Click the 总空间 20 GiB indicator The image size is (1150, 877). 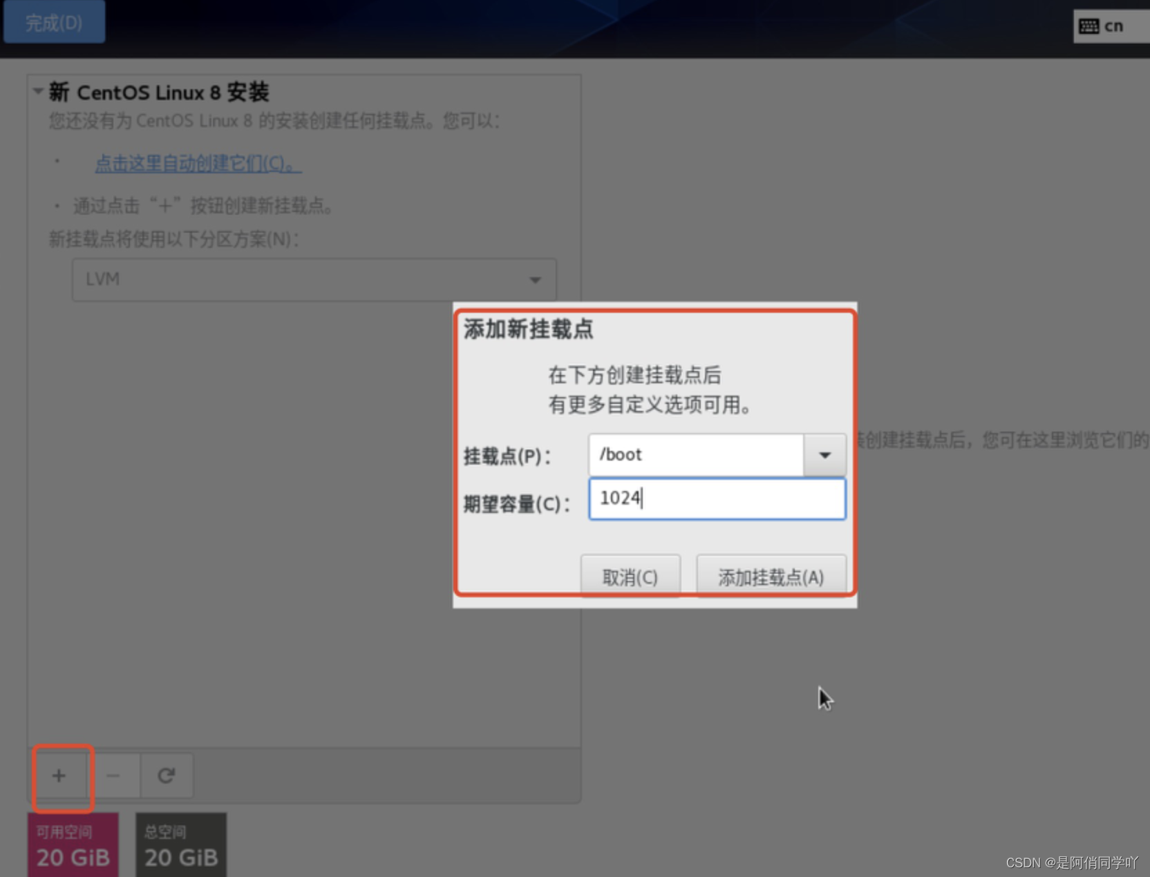tap(181, 845)
